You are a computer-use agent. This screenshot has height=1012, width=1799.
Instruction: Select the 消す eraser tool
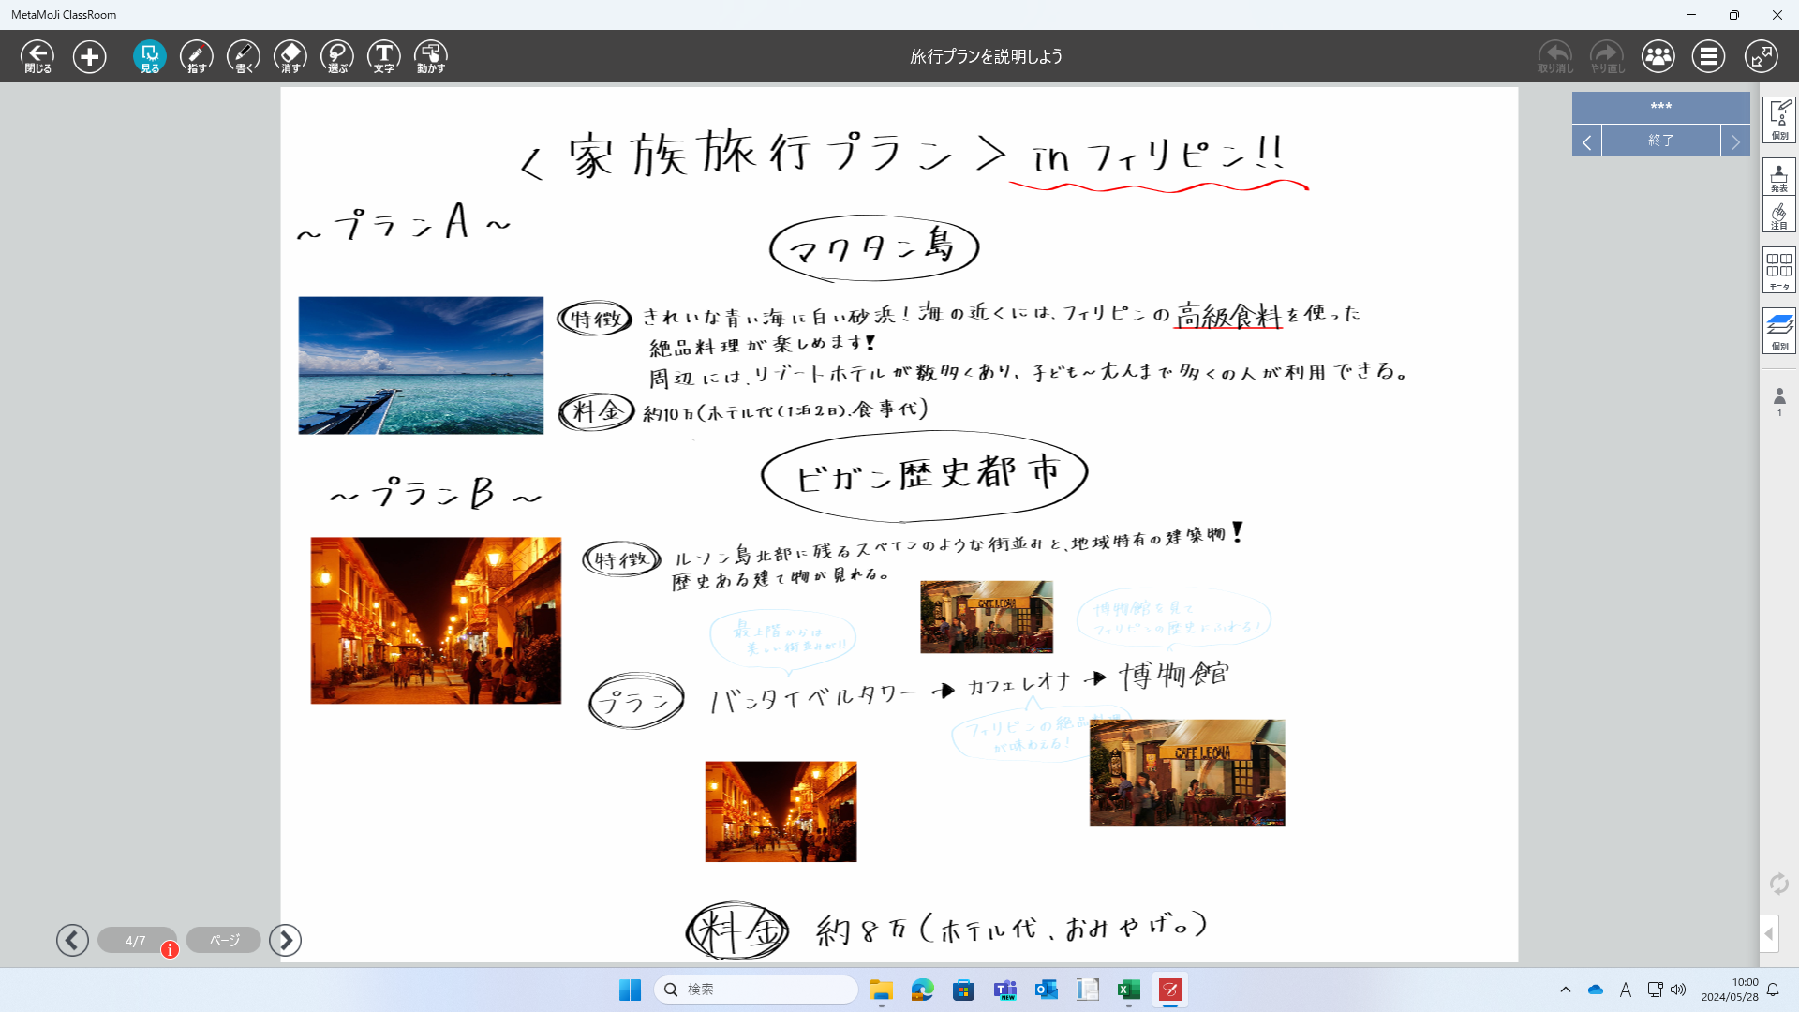[290, 56]
